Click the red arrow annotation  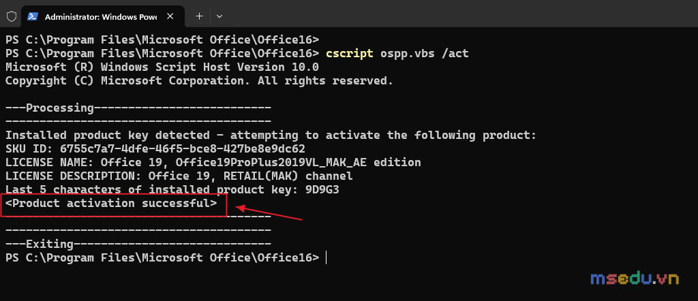(x=269, y=212)
